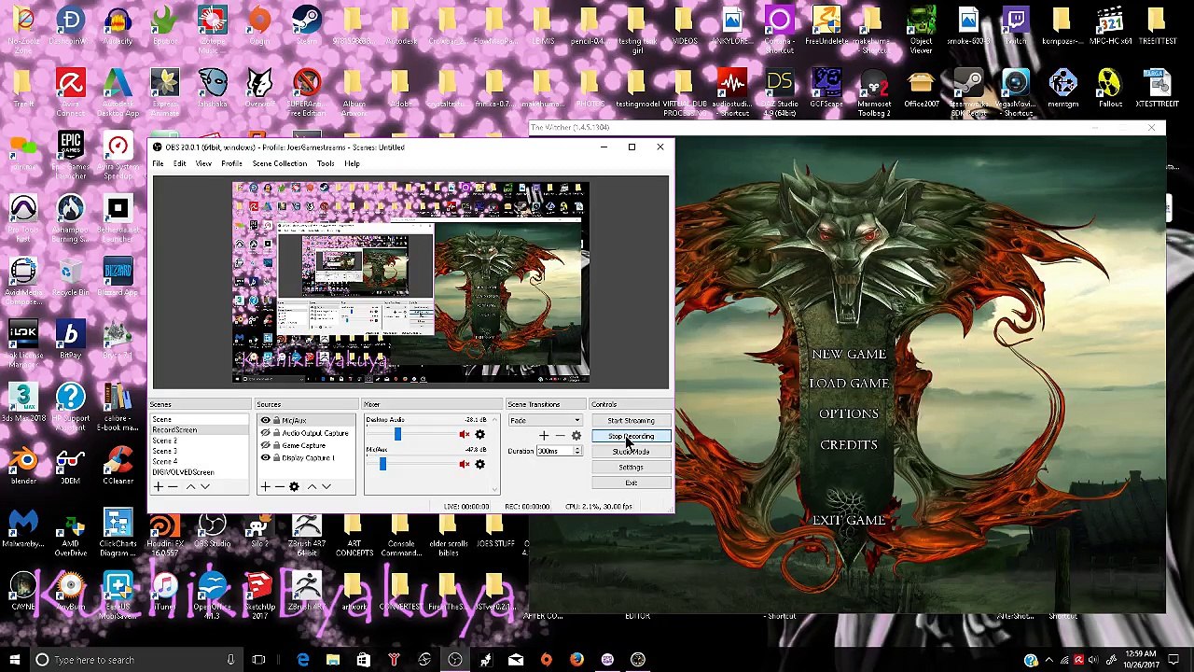Open Firefox from the taskbar

576,660
